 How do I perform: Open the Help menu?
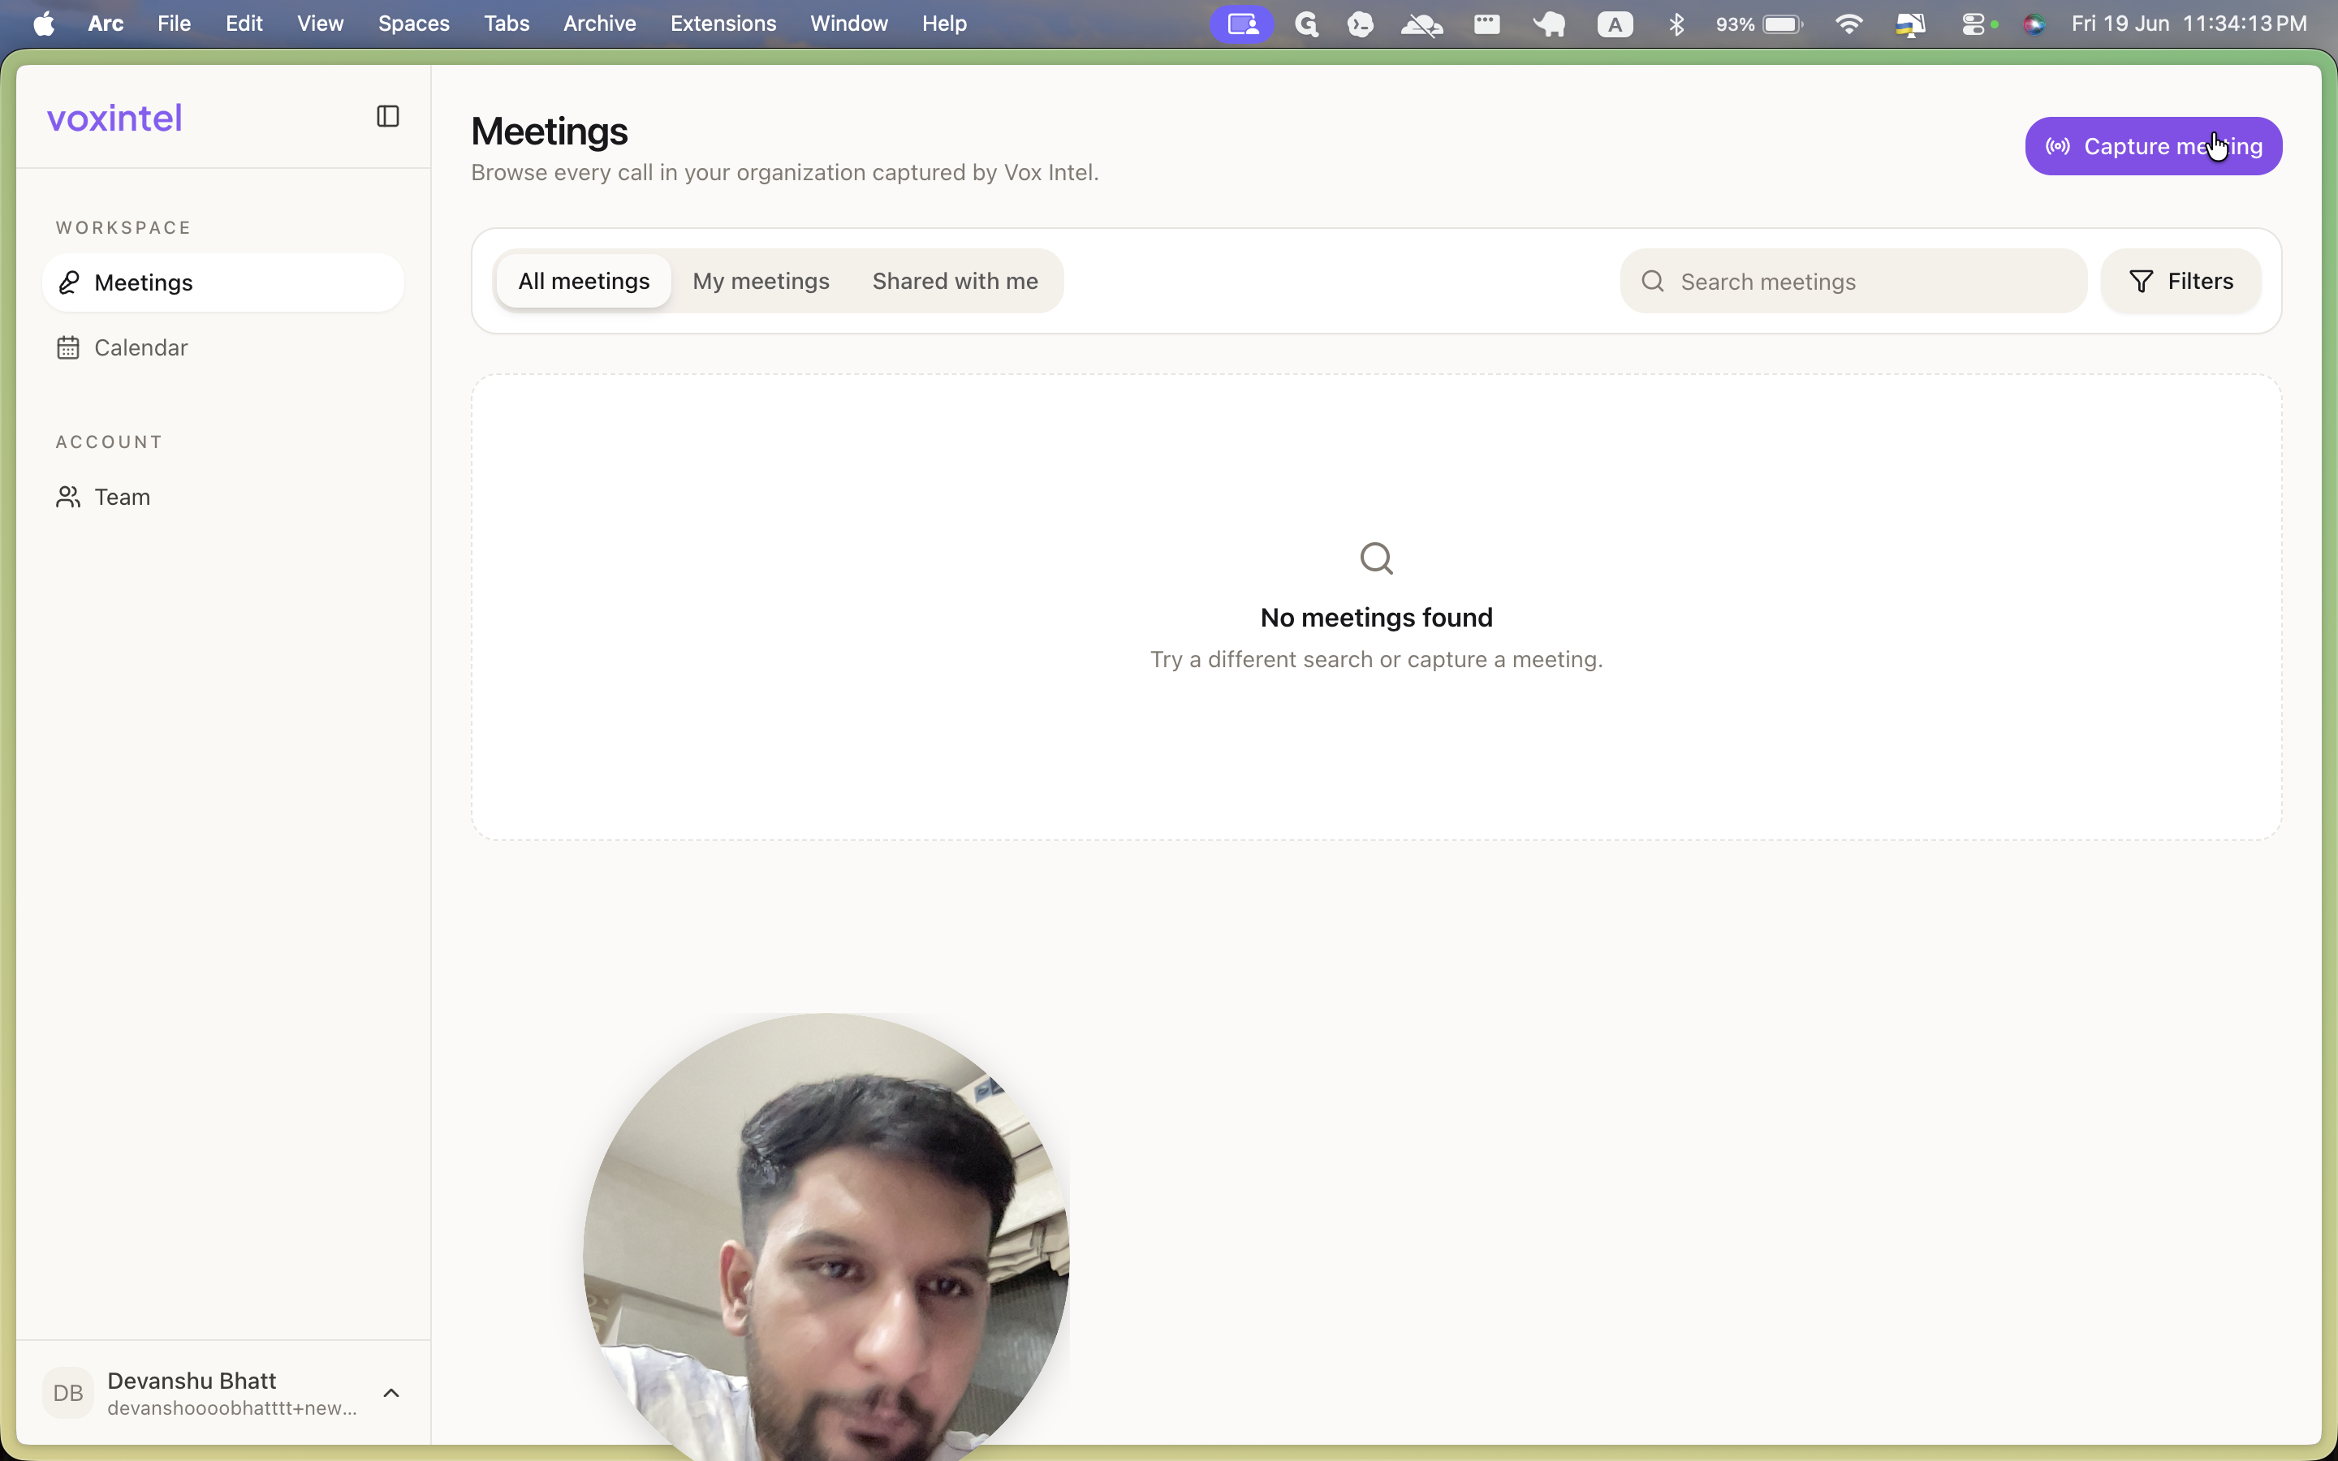(944, 24)
